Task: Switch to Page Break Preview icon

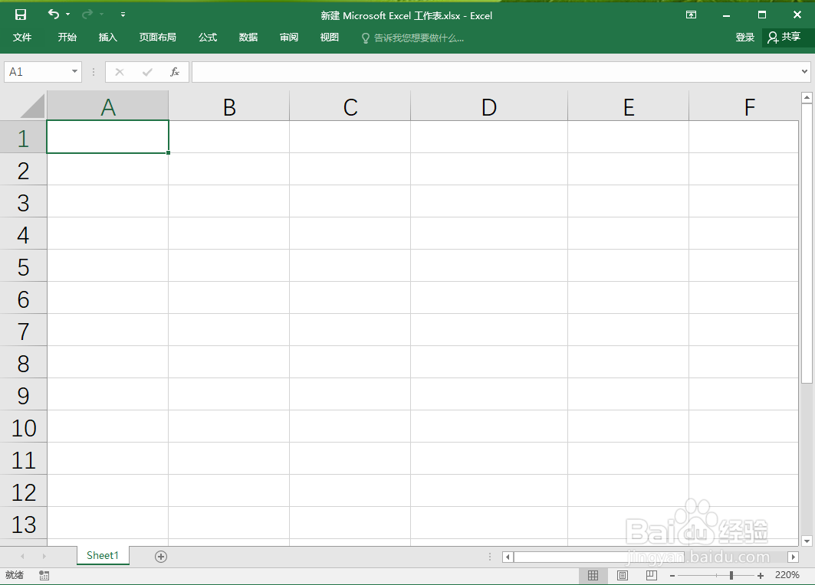Action: [651, 575]
